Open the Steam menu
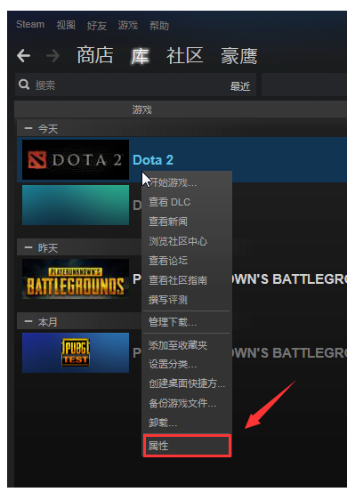This screenshot has width=347, height=492. (x=30, y=25)
